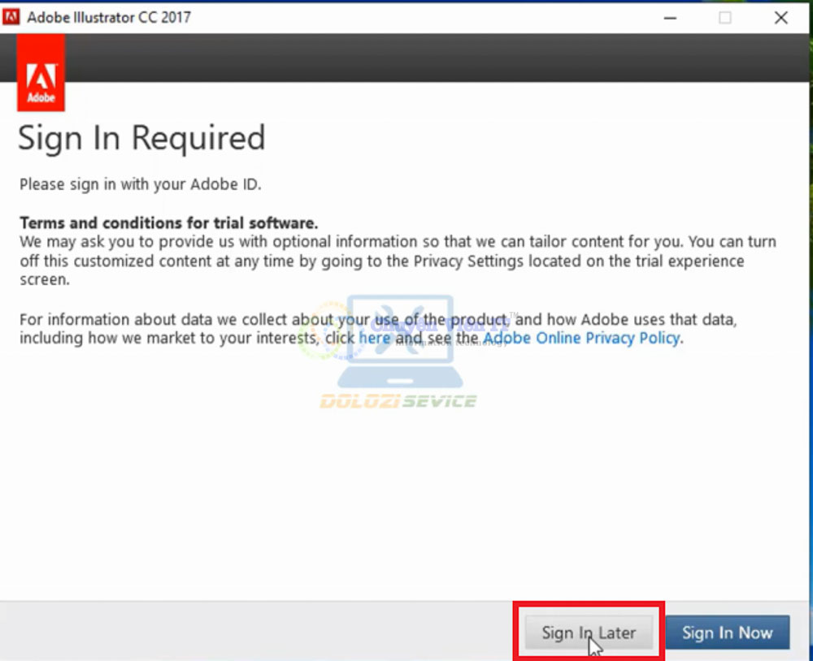Click the "Sign In Required" heading

141,138
